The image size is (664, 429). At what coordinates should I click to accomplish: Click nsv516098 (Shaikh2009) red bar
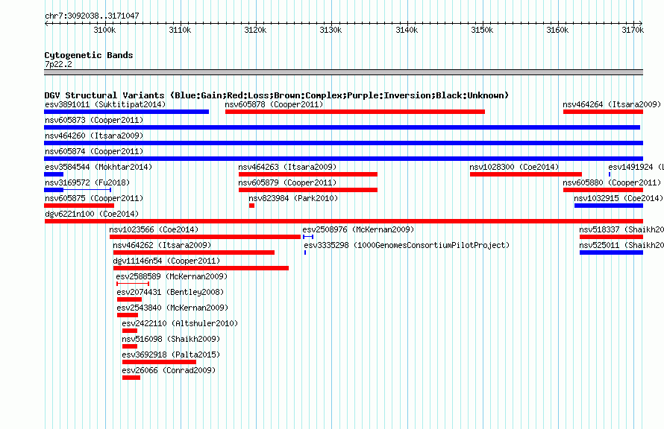(130, 346)
